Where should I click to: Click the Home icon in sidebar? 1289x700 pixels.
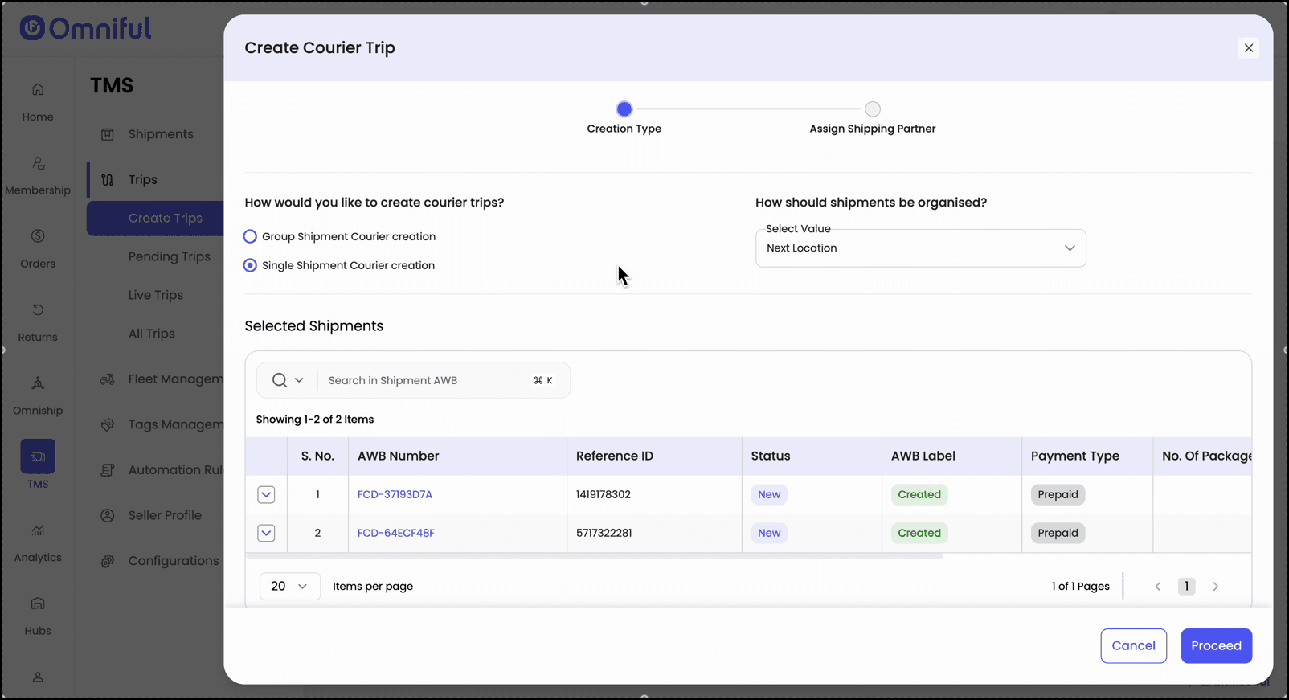click(38, 90)
